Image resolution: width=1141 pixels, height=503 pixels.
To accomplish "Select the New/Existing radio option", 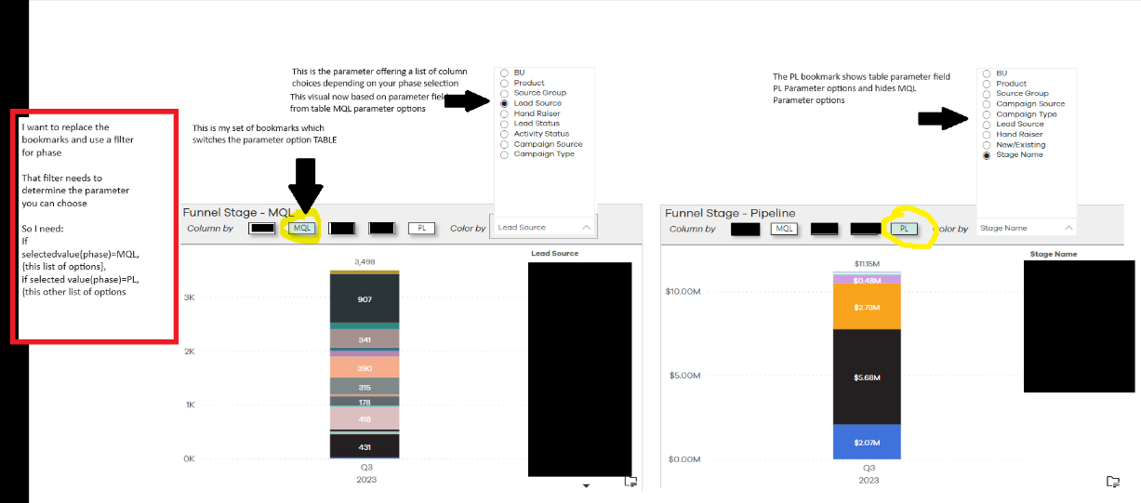I will coord(987,145).
